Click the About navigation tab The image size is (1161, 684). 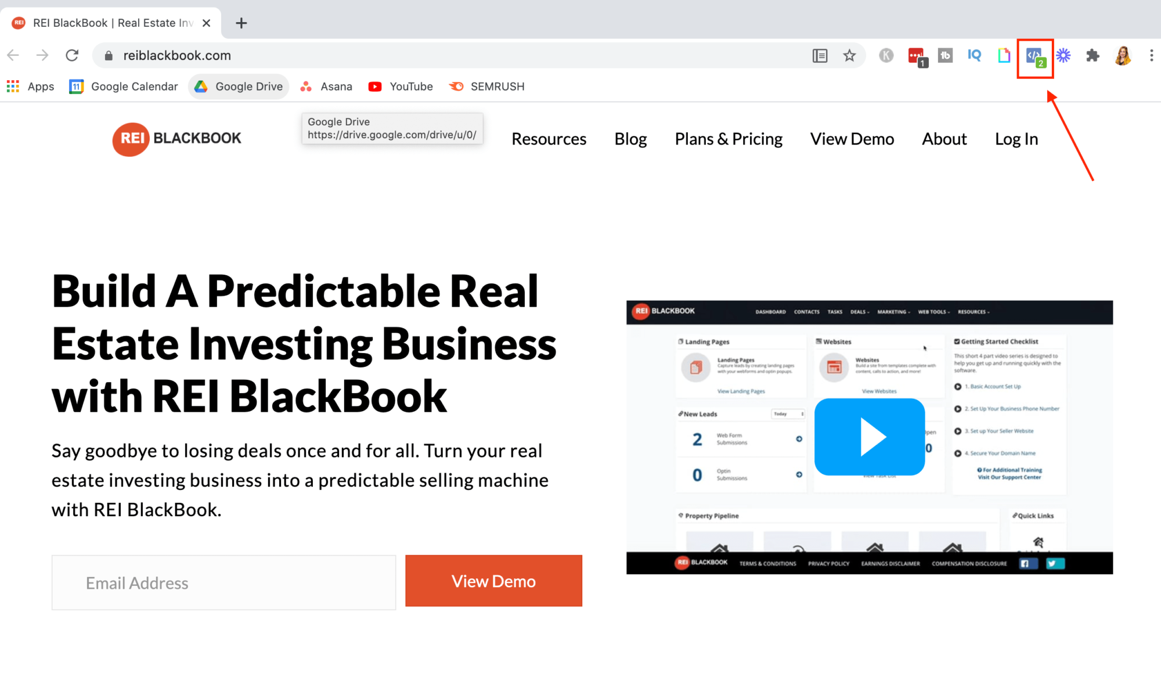coord(945,138)
